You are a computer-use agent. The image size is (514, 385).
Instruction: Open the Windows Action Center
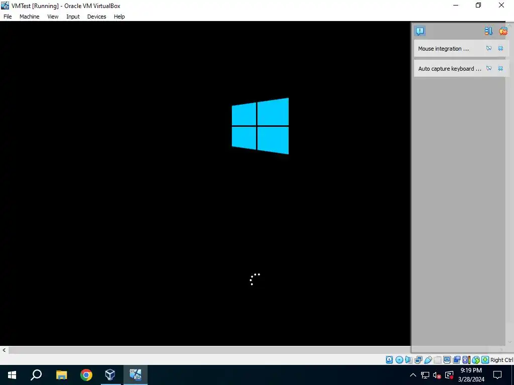point(497,375)
